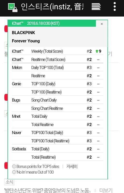This screenshot has height=193, width=124.
Task: Open the 방탄소년단 news headline
Action: (48, 190)
